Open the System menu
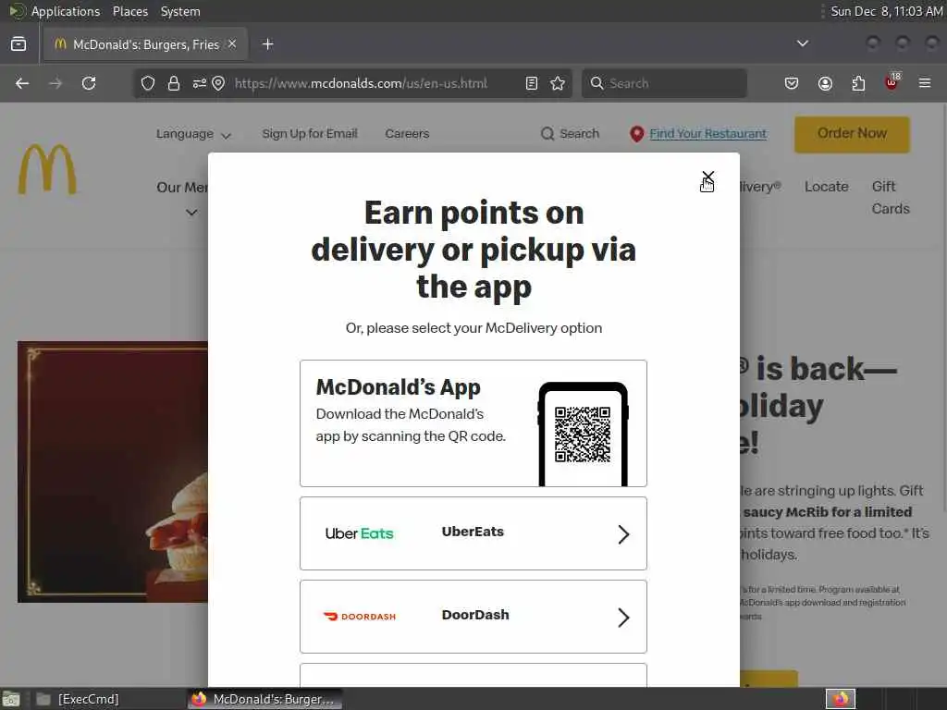Viewport: 947px width, 710px height. pyautogui.click(x=180, y=11)
